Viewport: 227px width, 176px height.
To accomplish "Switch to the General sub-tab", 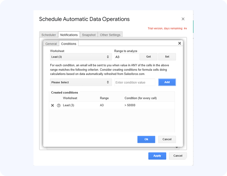I will [51, 44].
